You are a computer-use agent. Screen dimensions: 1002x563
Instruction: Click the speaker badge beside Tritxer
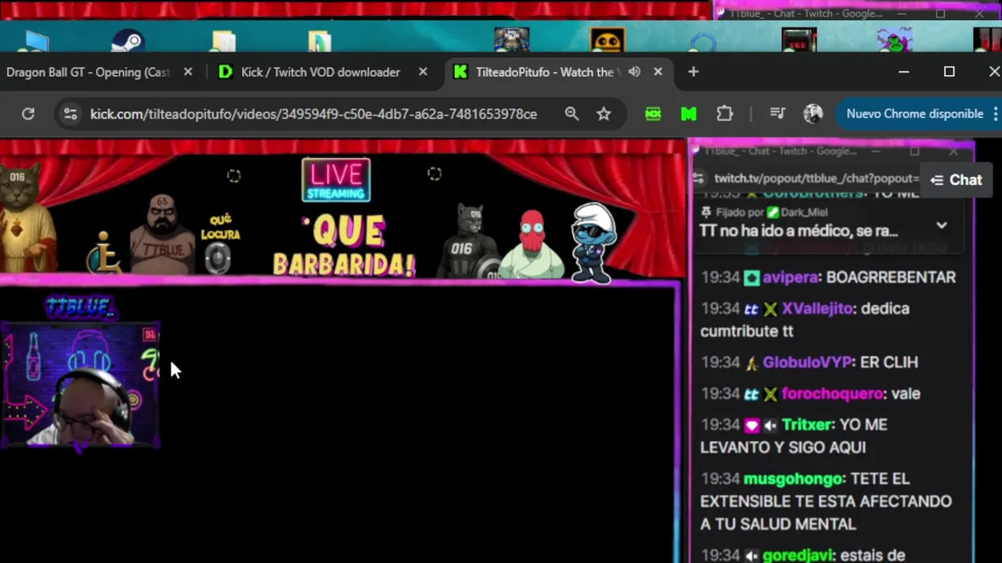[x=770, y=425]
